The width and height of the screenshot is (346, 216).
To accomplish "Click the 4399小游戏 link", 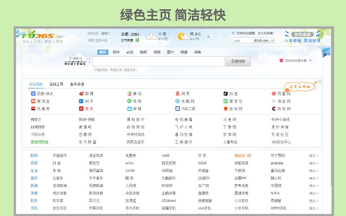I will point(280,120).
